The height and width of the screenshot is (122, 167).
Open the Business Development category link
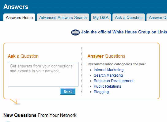[x=114, y=81]
